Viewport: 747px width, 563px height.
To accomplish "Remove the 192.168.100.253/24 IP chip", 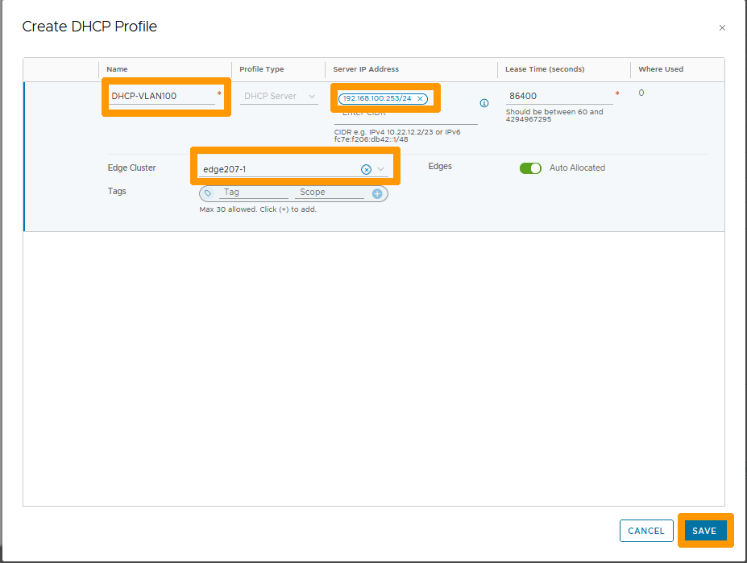I will click(420, 98).
